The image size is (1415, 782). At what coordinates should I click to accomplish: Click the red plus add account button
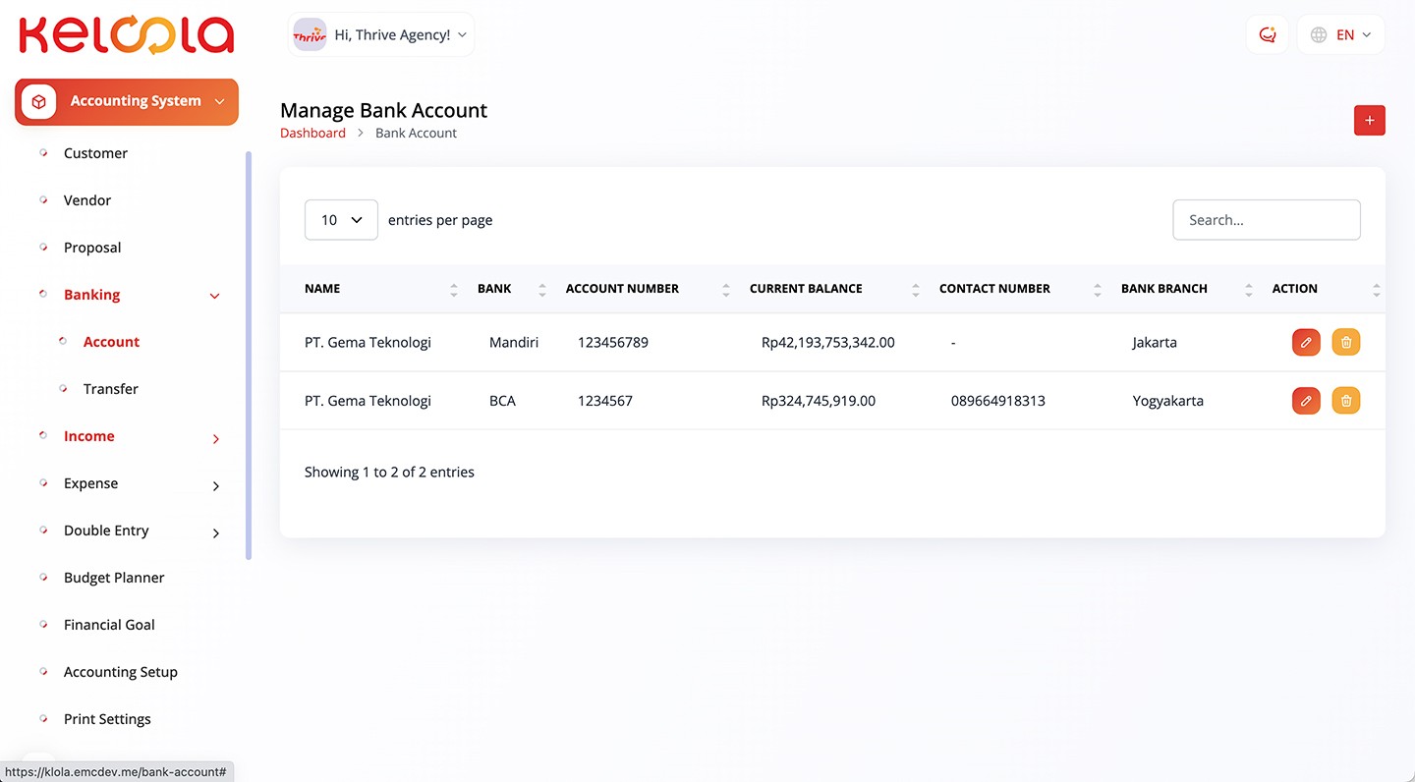(1369, 120)
